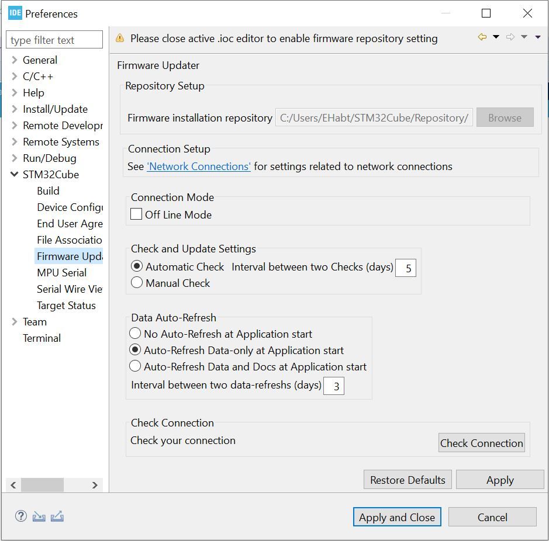
Task: Open the Back history dropdown arrow
Action: click(x=496, y=37)
